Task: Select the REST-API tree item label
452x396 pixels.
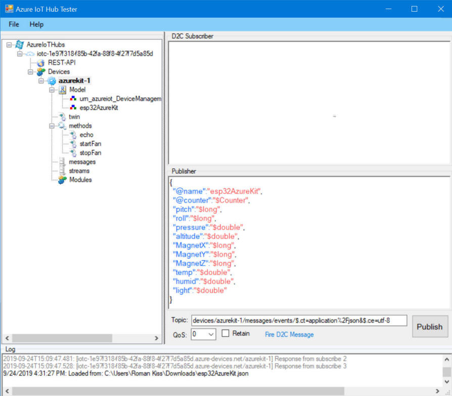Action: pyautogui.click(x=62, y=63)
